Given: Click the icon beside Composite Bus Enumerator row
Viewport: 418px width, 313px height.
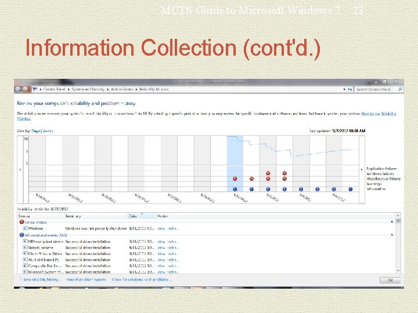Looking at the screenshot, I should click(25, 265).
